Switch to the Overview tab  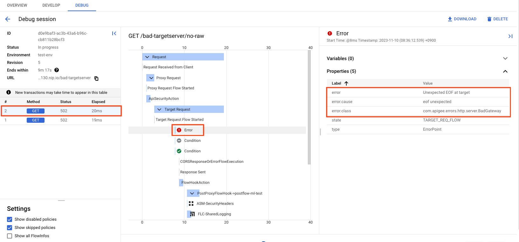[x=17, y=5]
